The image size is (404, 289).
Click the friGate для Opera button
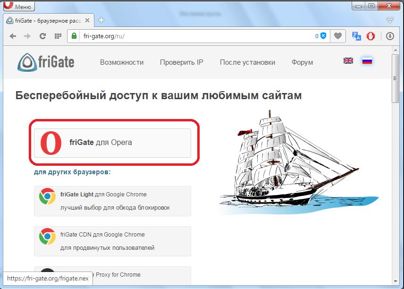[113, 143]
